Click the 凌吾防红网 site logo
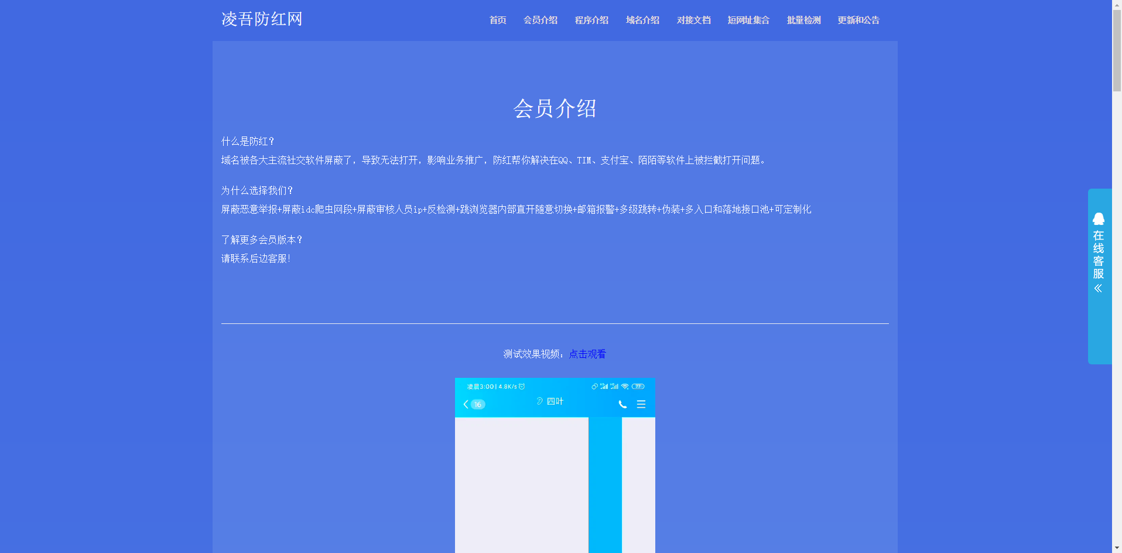 [262, 19]
